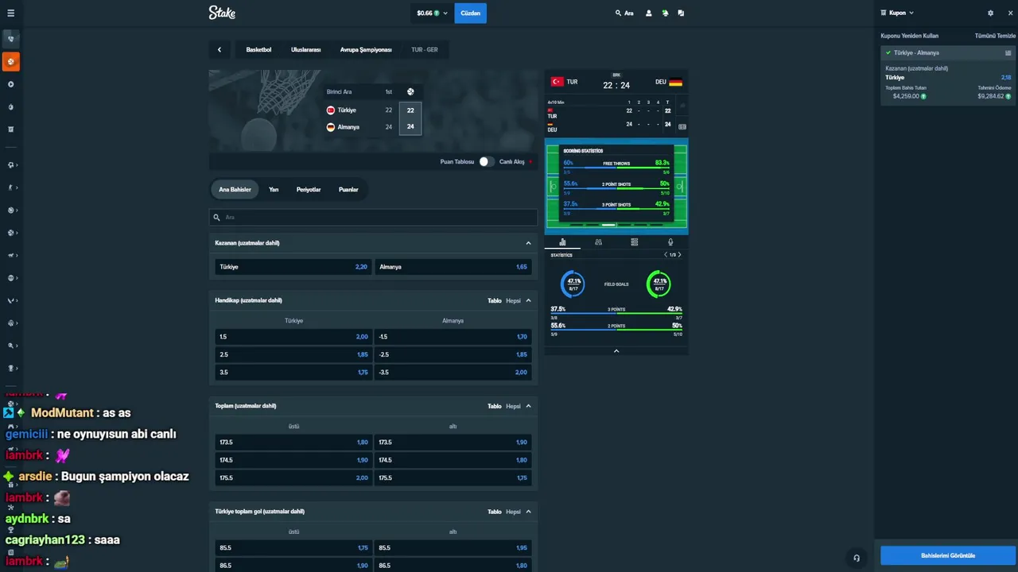Click the casino icon at sidebar top
Viewport: 1018px width, 572px height.
tap(10, 38)
